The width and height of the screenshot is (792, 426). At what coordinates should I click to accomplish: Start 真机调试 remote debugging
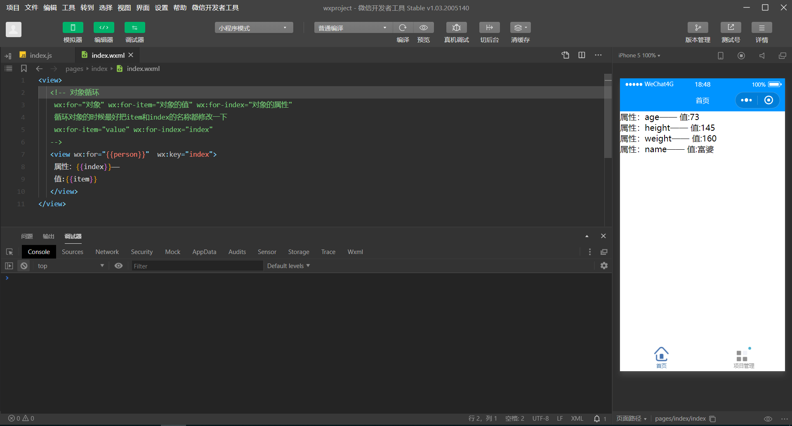[456, 28]
